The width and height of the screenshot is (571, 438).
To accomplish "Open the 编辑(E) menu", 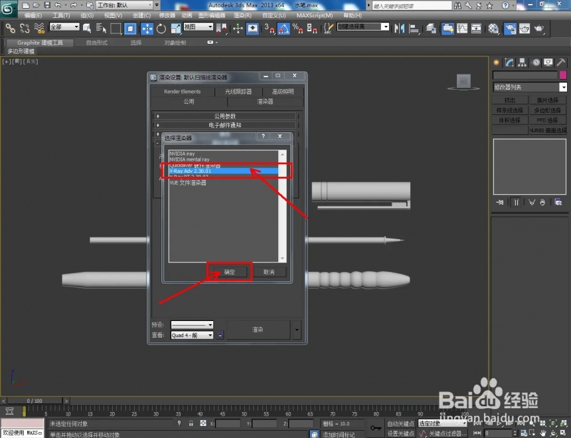I will coord(33,15).
